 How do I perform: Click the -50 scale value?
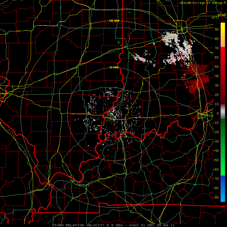(216, 160)
